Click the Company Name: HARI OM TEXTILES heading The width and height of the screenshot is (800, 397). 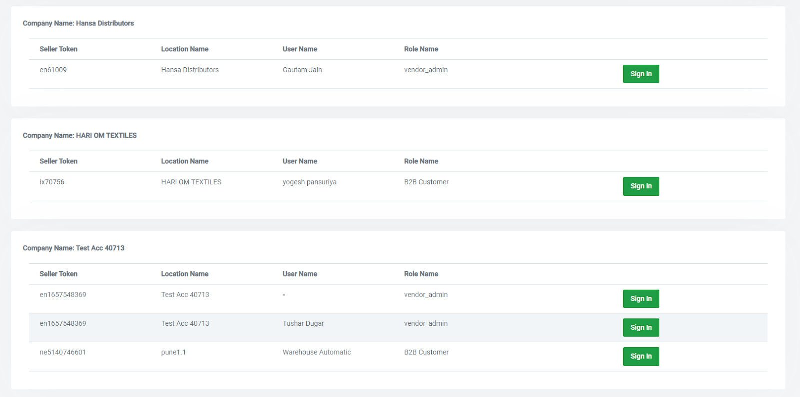point(80,135)
